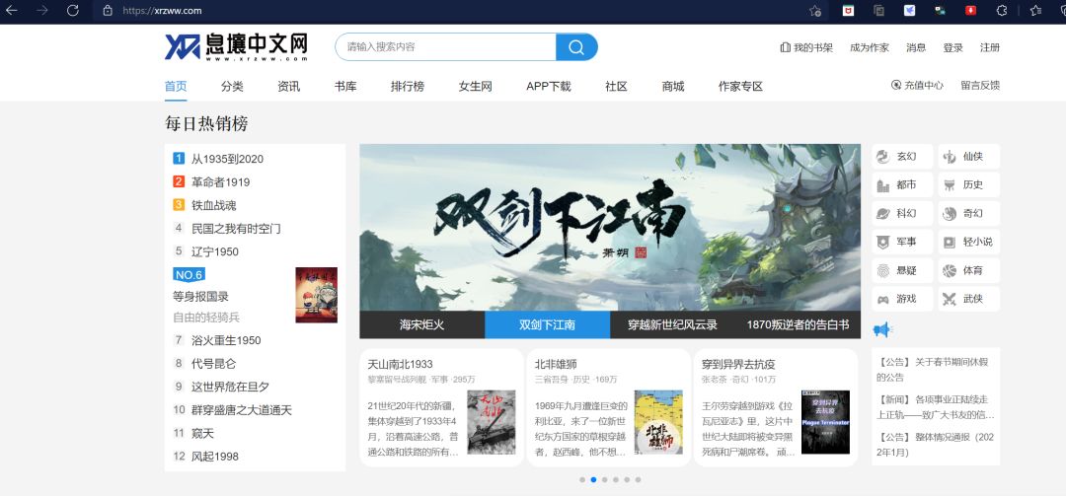Open ranked book 从1935到2020

(x=227, y=159)
